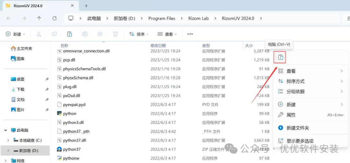Image resolution: width=350 pixels, height=163 pixels.
Task: Click the Delete trash icon in the toolbar
Action: tap(115, 34)
